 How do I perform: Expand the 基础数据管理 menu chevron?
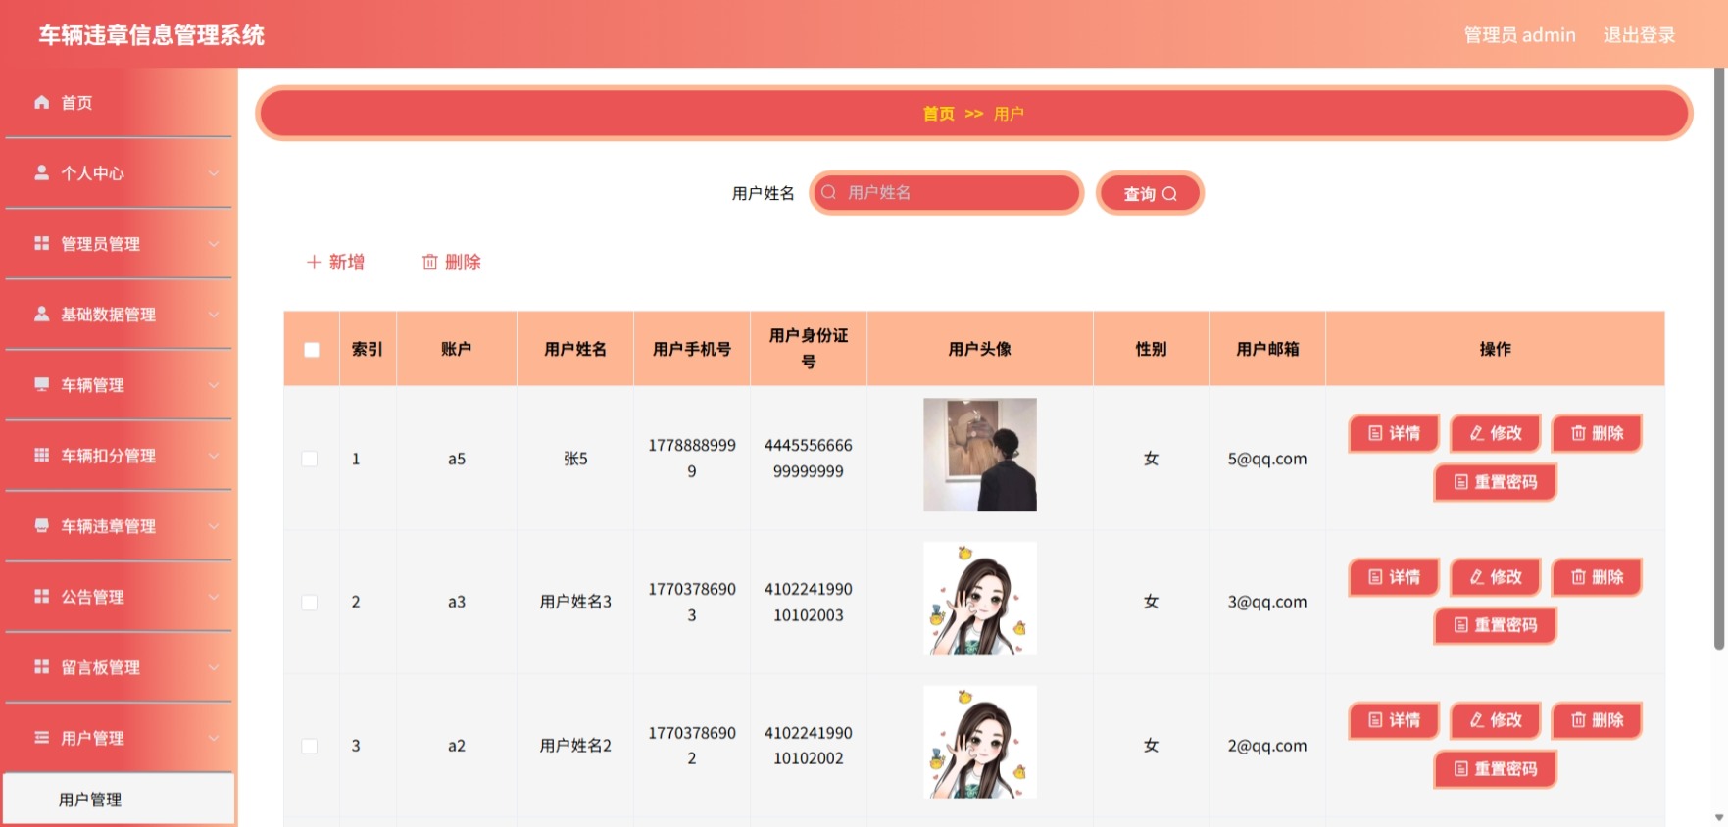[214, 315]
